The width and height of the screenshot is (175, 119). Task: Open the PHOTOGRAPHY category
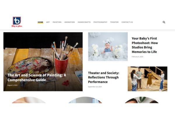[100, 22]
